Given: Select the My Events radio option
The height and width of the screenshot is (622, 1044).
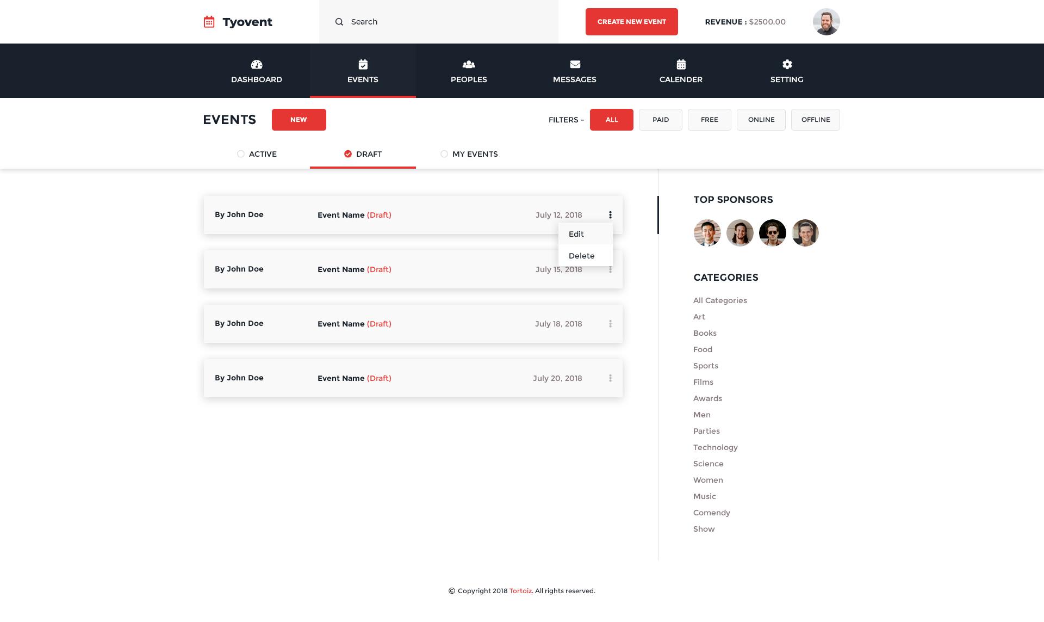Looking at the screenshot, I should (x=444, y=154).
